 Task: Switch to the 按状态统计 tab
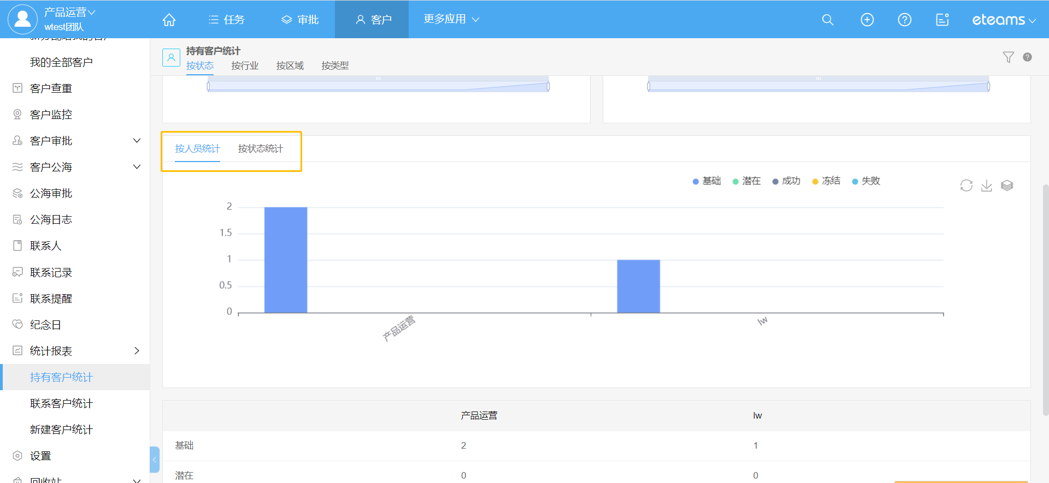pyautogui.click(x=260, y=148)
